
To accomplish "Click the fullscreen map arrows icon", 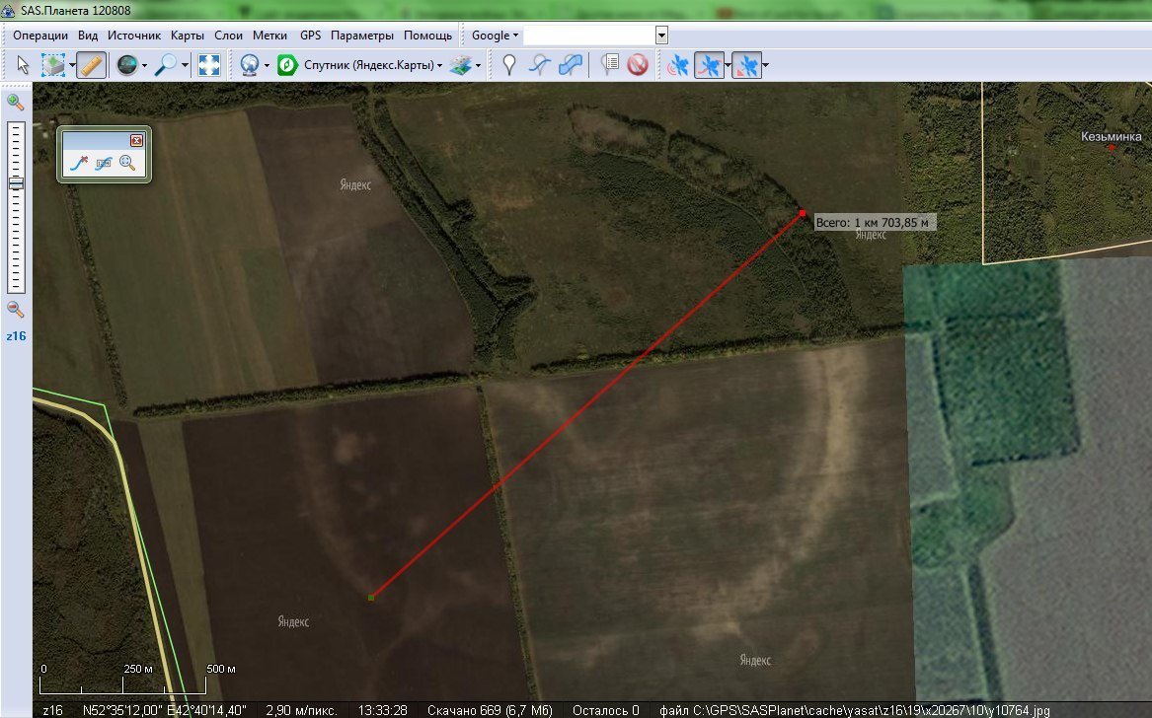I will pos(209,65).
